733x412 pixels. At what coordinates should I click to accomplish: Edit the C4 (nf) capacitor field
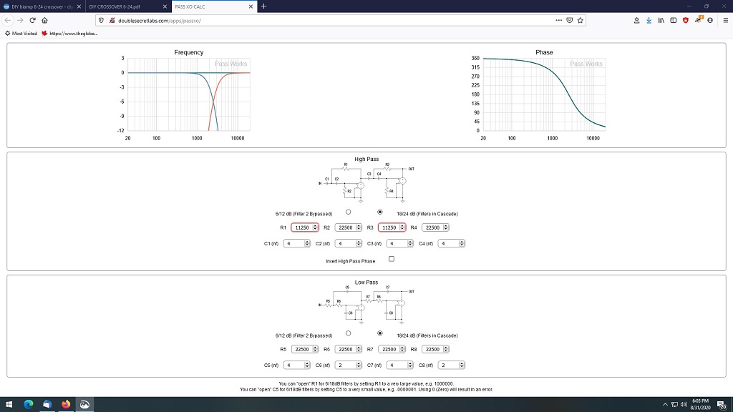pyautogui.click(x=451, y=243)
